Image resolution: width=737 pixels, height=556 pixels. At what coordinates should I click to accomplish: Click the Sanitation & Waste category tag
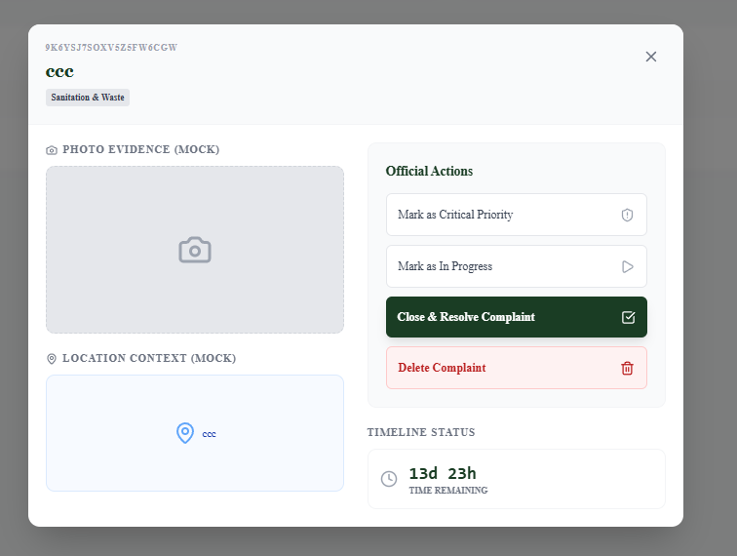[88, 98]
